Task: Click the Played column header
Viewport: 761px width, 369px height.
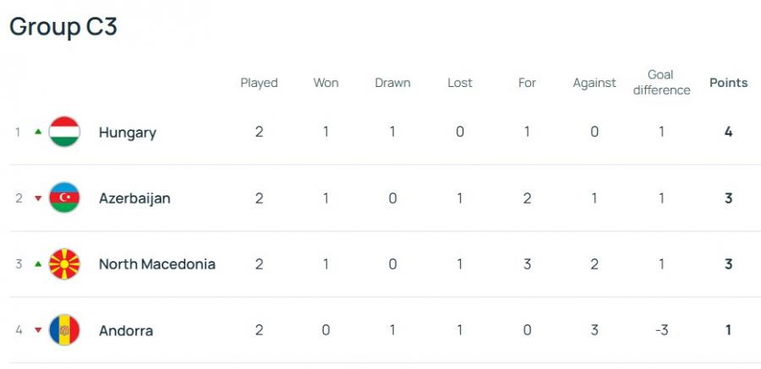Action: pos(259,83)
